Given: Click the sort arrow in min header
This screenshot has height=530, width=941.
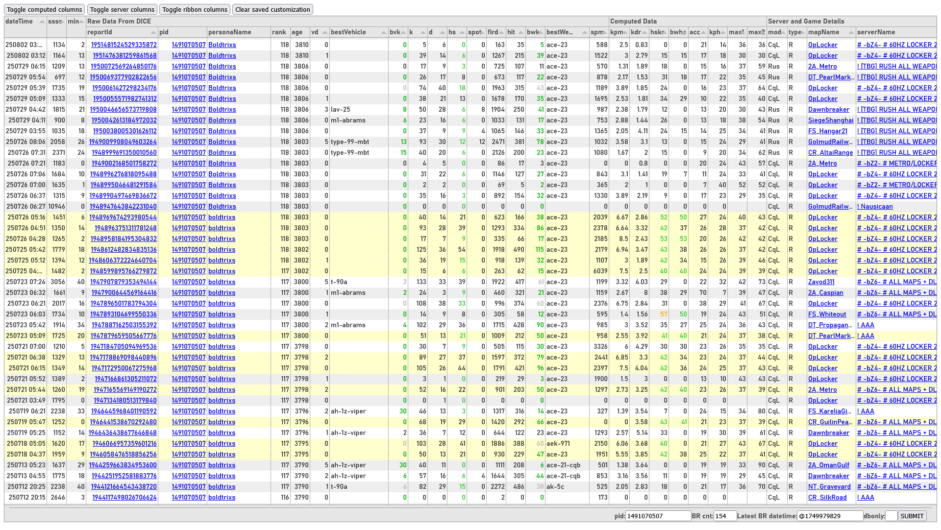Looking at the screenshot, I should point(82,22).
